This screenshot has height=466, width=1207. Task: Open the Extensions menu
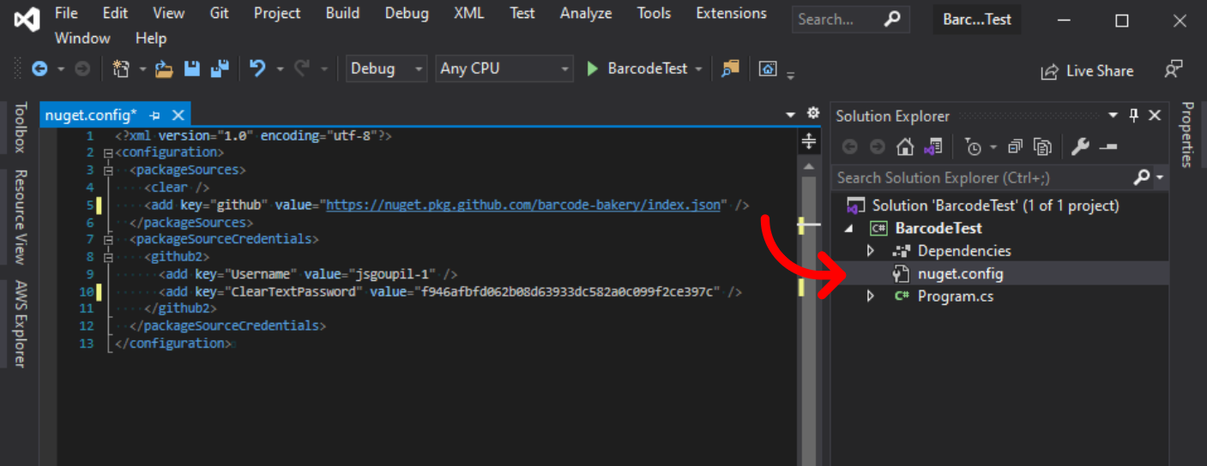(732, 13)
